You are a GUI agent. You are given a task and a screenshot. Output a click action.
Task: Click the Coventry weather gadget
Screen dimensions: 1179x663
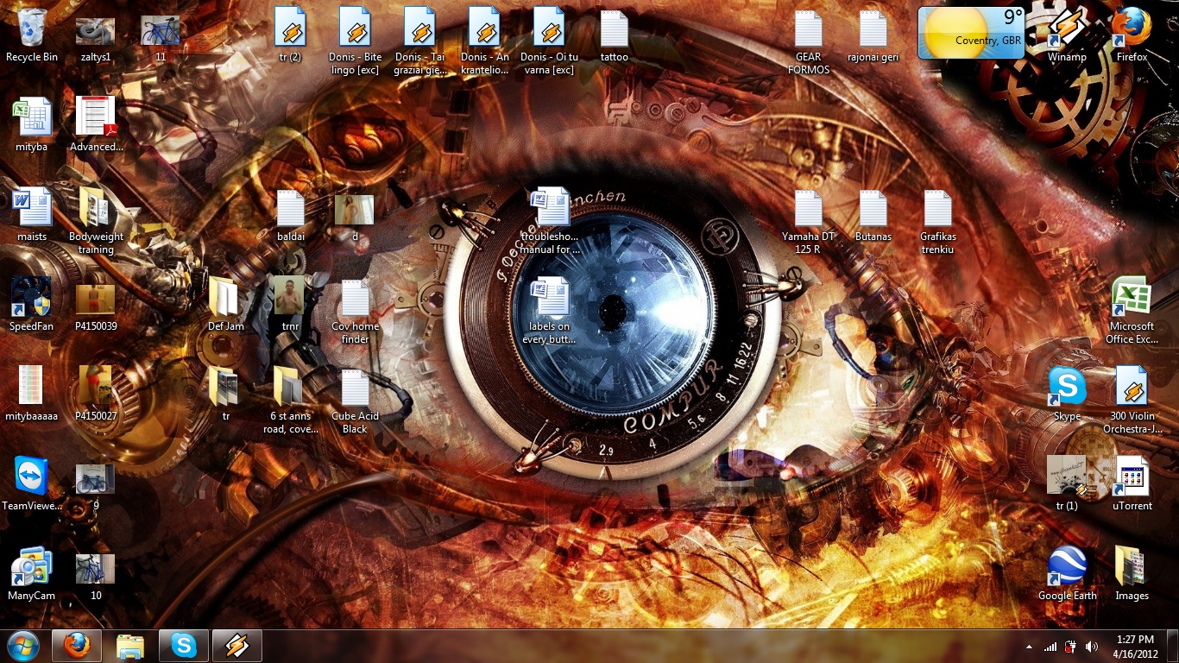tap(973, 34)
